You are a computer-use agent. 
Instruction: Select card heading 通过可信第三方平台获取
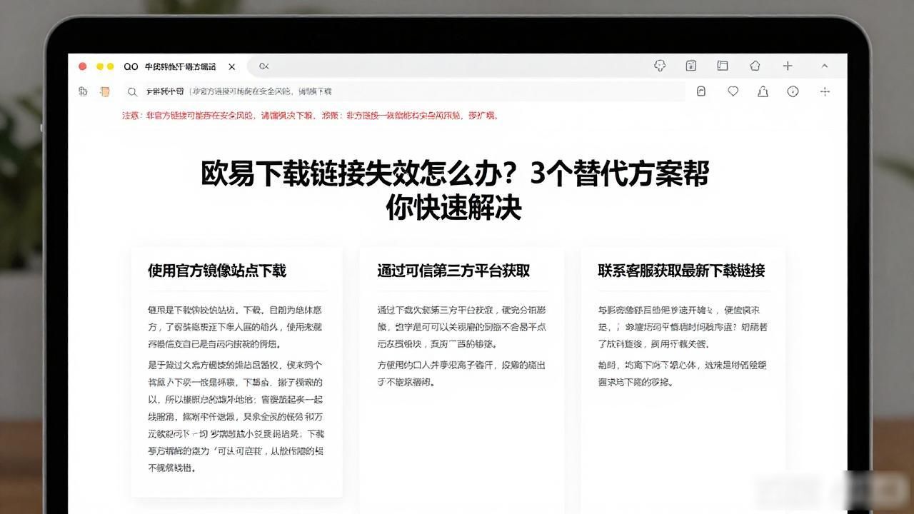coord(454,271)
